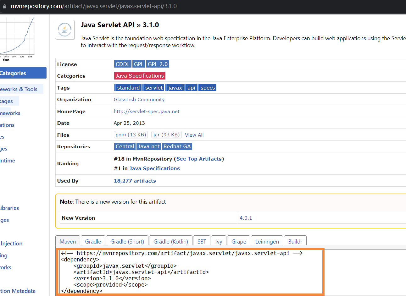Download the jar (93 KB) file
Image resolution: width=406 pixels, height=296 pixels.
166,135
